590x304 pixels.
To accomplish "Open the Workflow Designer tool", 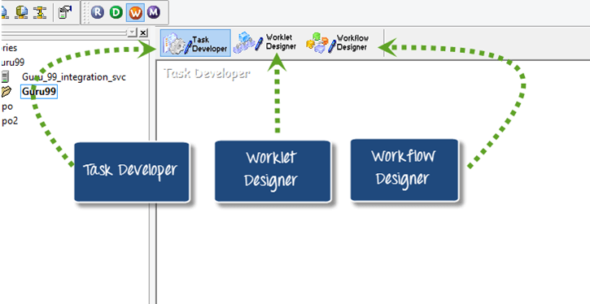I will coord(337,43).
